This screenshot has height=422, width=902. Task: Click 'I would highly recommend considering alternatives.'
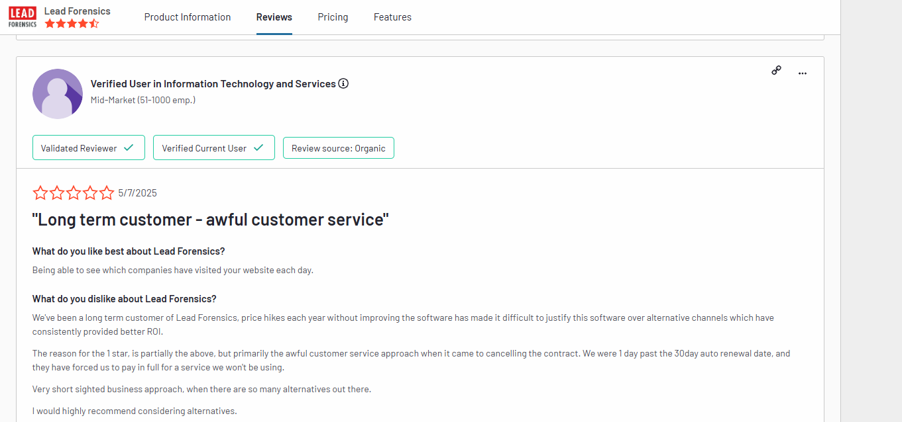coord(135,411)
